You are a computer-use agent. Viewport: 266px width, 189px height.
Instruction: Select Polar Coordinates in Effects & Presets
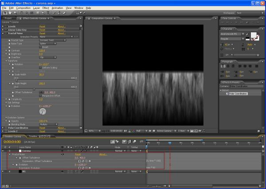(x=238, y=94)
